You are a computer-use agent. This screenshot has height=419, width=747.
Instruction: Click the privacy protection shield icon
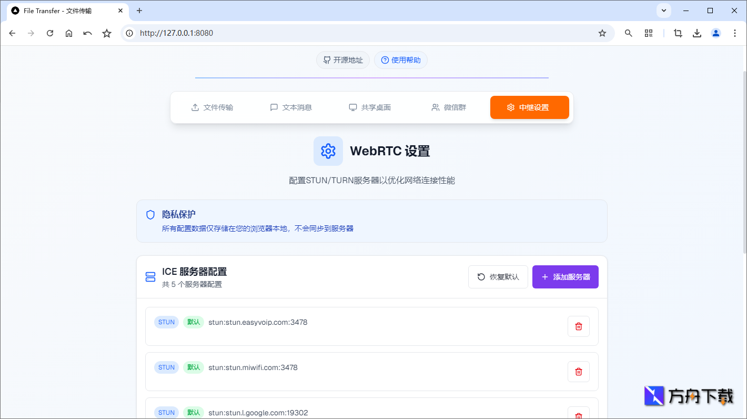click(150, 215)
